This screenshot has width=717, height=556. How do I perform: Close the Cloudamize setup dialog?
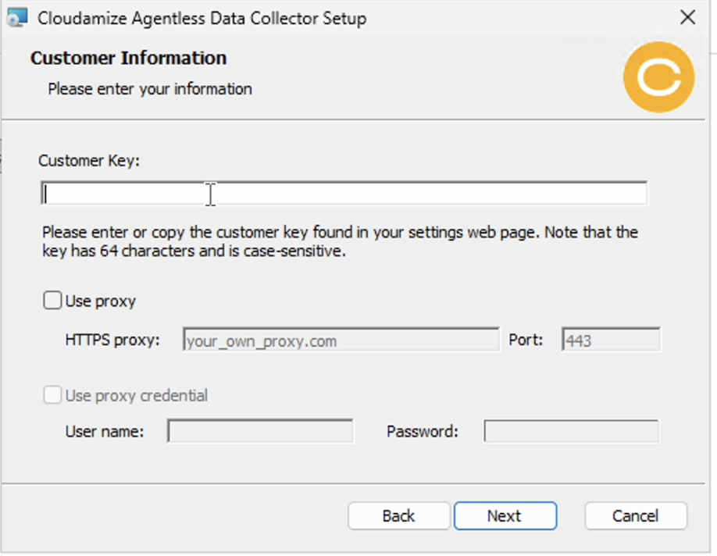688,18
